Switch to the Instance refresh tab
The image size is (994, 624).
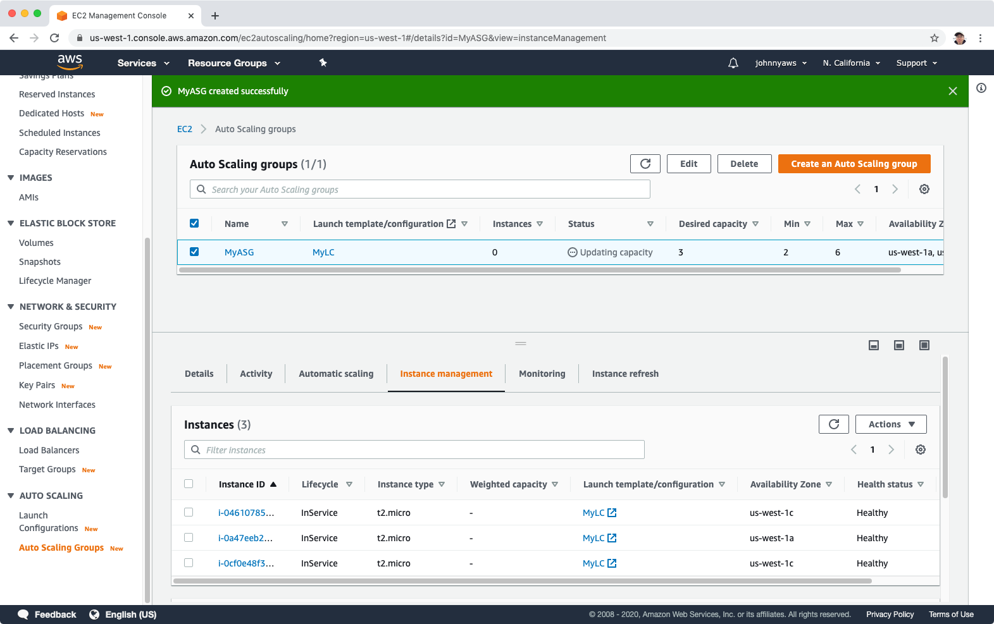point(625,374)
